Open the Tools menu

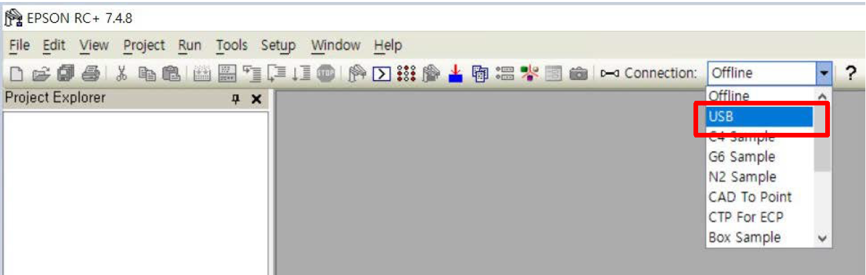[x=231, y=45]
